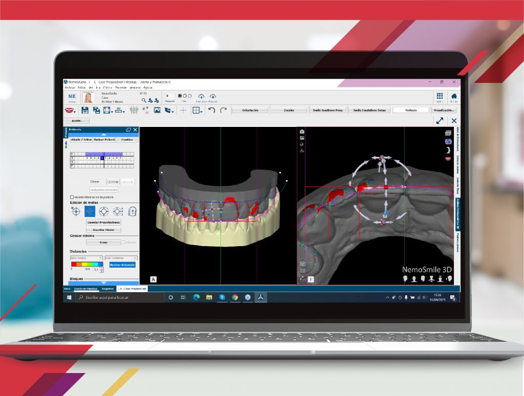Image resolution: width=524 pixels, height=396 pixels.
Task: Click the blue mesh texture icon in viewport
Action: 448,142
